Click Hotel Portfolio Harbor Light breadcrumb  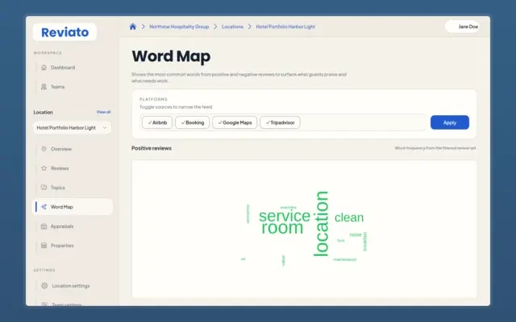285,27
